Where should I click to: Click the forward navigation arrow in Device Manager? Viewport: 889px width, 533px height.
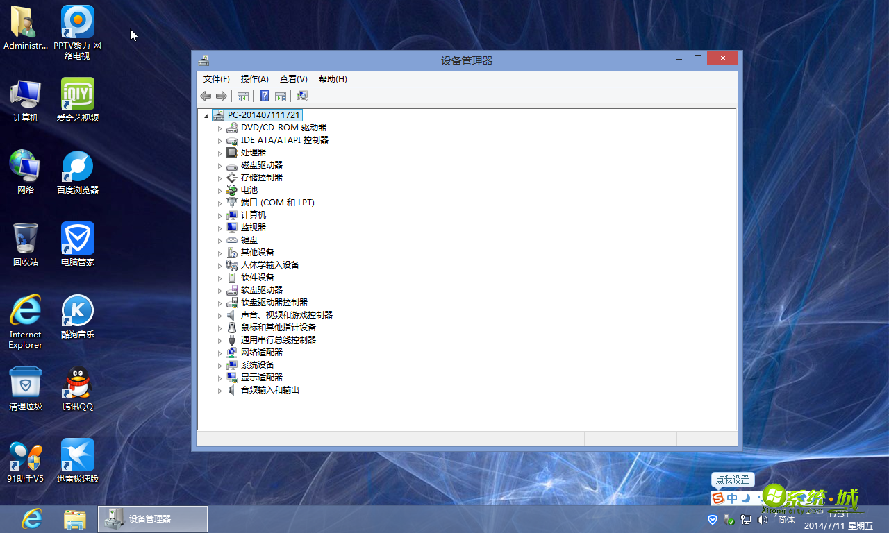point(222,95)
